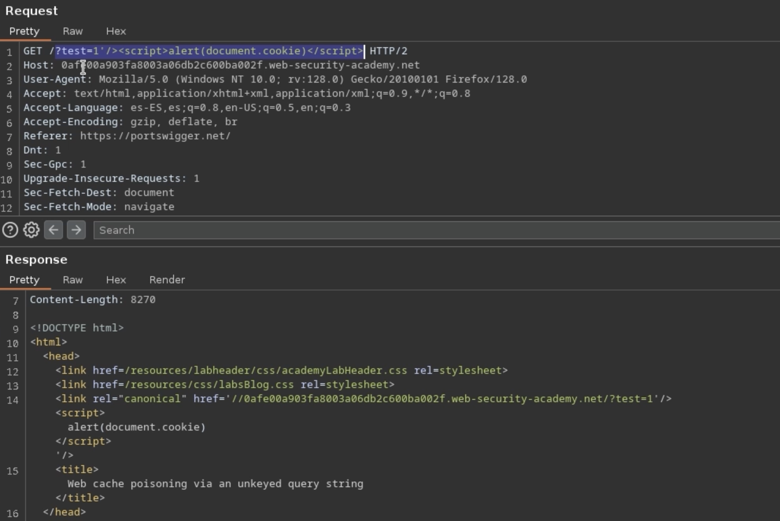Click the page title text in response
The image size is (780, 521).
pyautogui.click(x=215, y=484)
